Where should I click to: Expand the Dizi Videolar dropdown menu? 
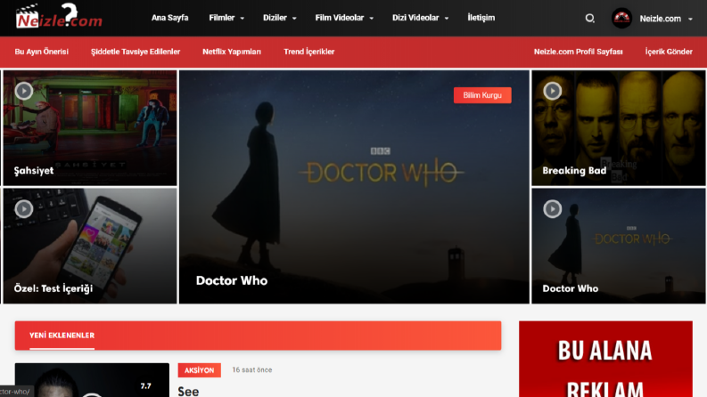[420, 18]
